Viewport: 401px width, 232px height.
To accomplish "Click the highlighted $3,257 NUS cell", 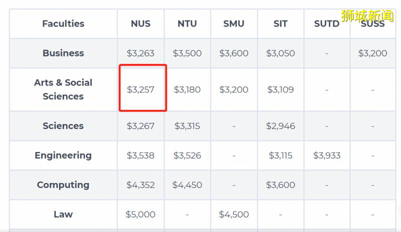I will click(140, 90).
